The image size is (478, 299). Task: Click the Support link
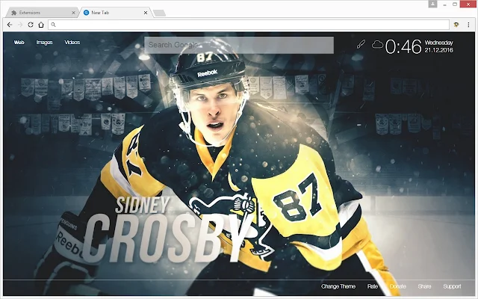point(452,286)
